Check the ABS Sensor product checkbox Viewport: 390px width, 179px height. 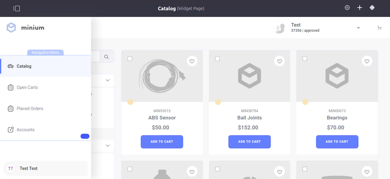pyautogui.click(x=130, y=59)
